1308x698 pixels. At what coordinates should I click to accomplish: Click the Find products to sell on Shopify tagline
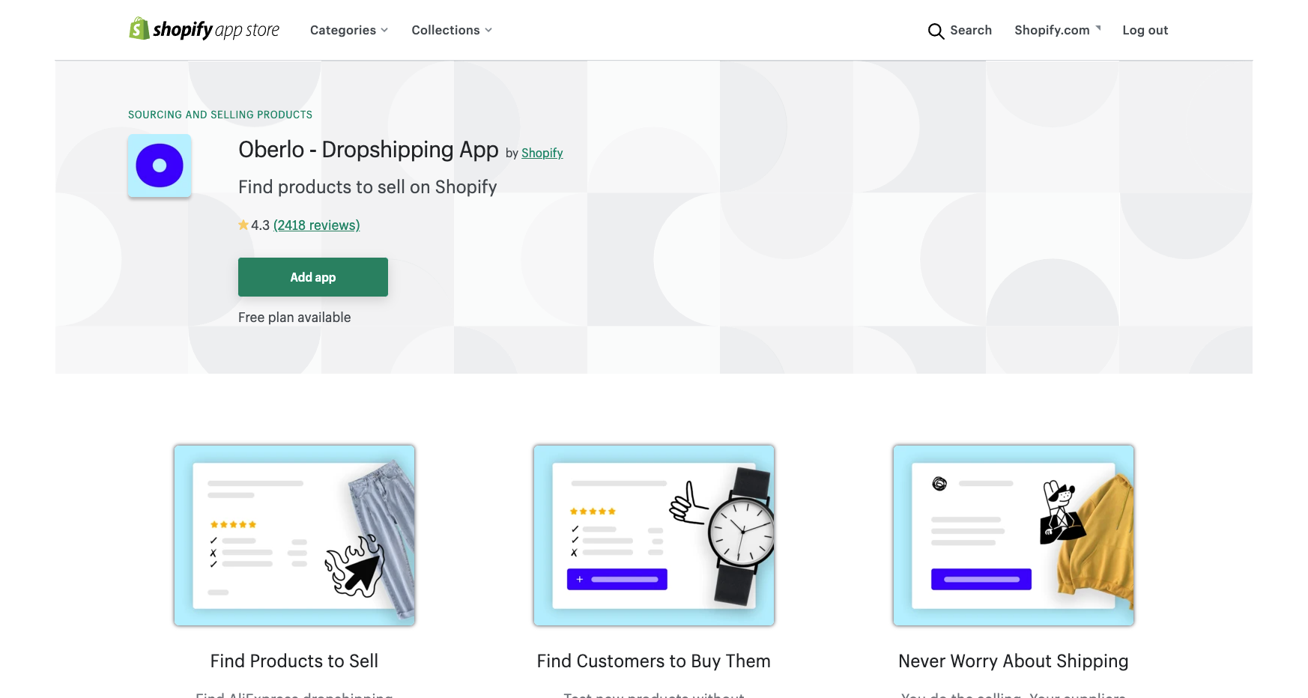pyautogui.click(x=368, y=187)
